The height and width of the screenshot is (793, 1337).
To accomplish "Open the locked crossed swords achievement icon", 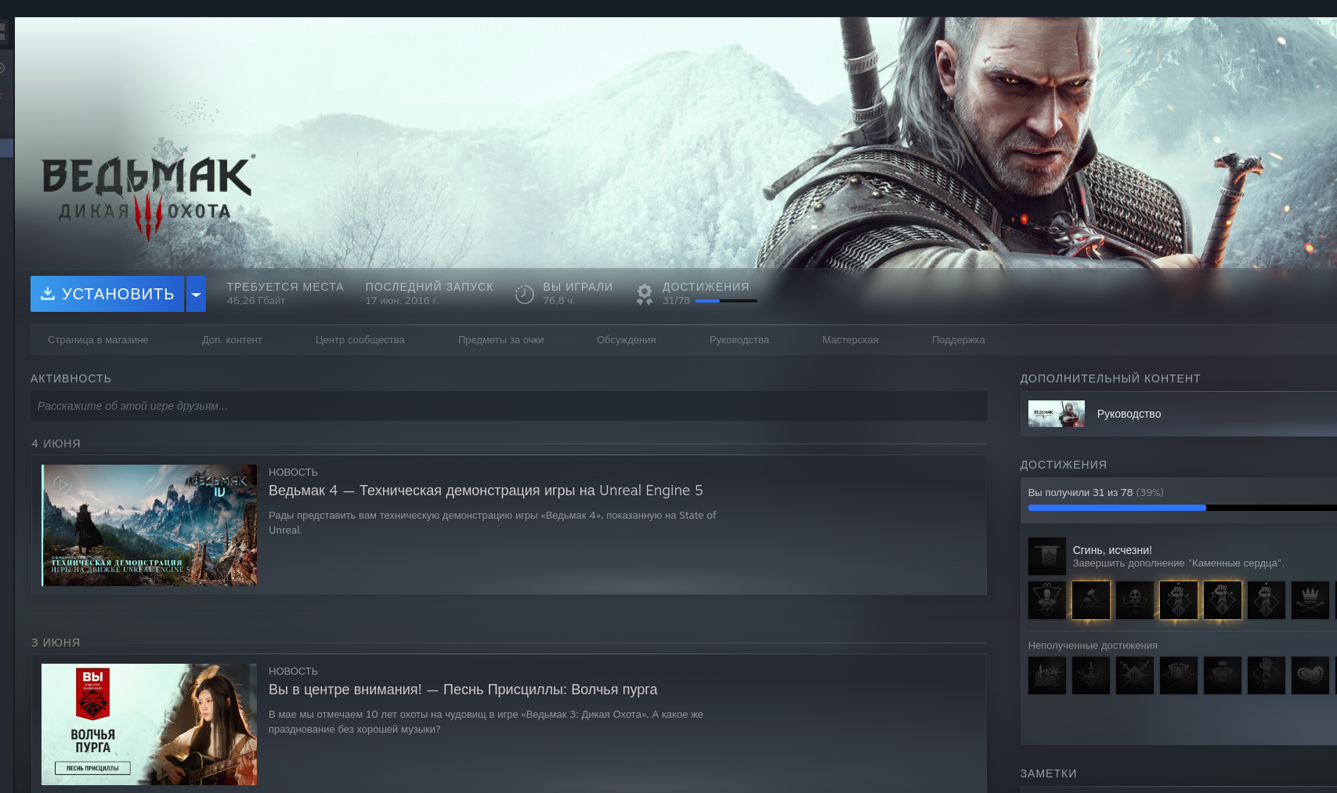I will (1135, 675).
